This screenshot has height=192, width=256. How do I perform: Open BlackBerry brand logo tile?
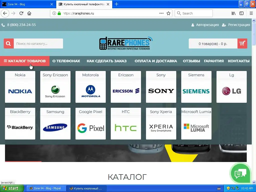pos(20,128)
